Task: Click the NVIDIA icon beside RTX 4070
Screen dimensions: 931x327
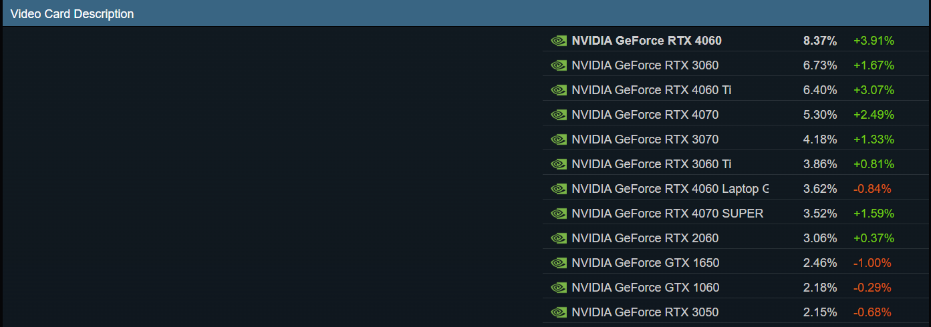Action: pos(559,115)
